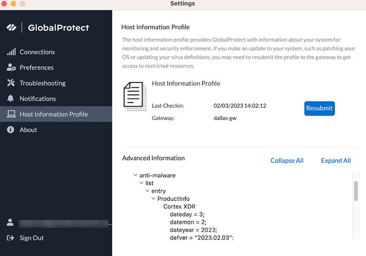Collapse the anti-malware tree node
The image size is (366, 256).
135,176
